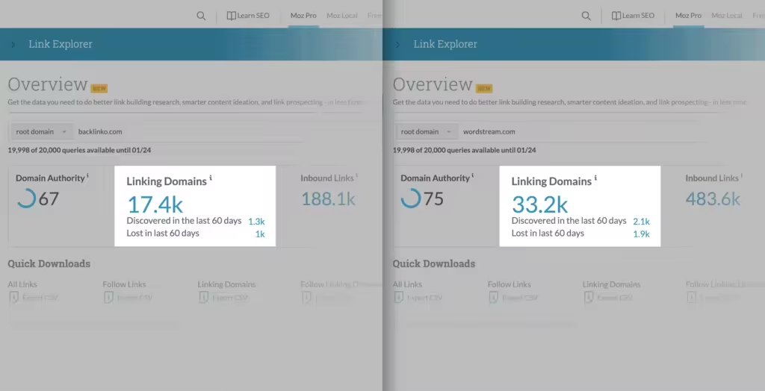Click search icon in wordstream.com window
Viewport: 765px width, 391px height.
pos(586,16)
